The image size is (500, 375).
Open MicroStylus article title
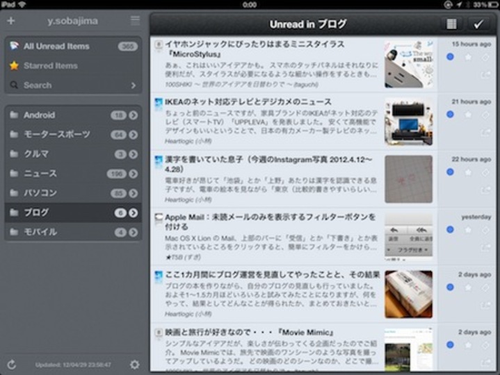[255, 49]
